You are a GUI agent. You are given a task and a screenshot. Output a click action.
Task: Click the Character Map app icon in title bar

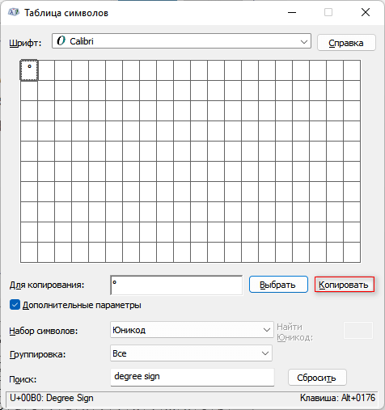point(14,12)
